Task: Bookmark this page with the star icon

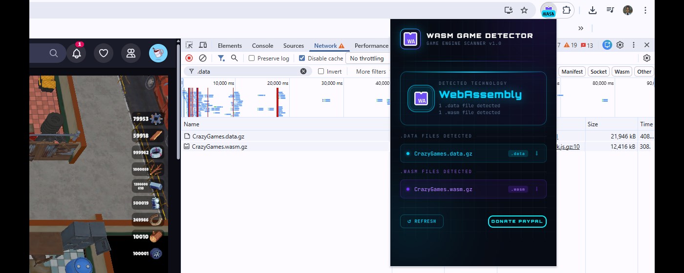Action: pyautogui.click(x=524, y=10)
